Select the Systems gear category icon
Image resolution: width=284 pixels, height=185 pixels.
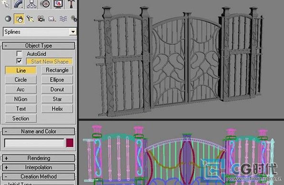pyautogui.click(x=74, y=19)
